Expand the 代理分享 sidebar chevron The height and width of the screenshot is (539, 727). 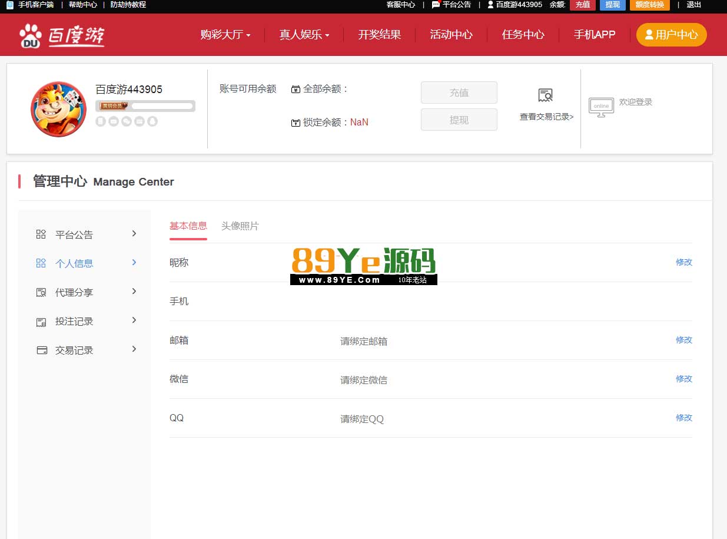[x=134, y=291]
